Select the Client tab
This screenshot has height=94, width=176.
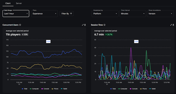pyautogui.click(x=8, y=3)
